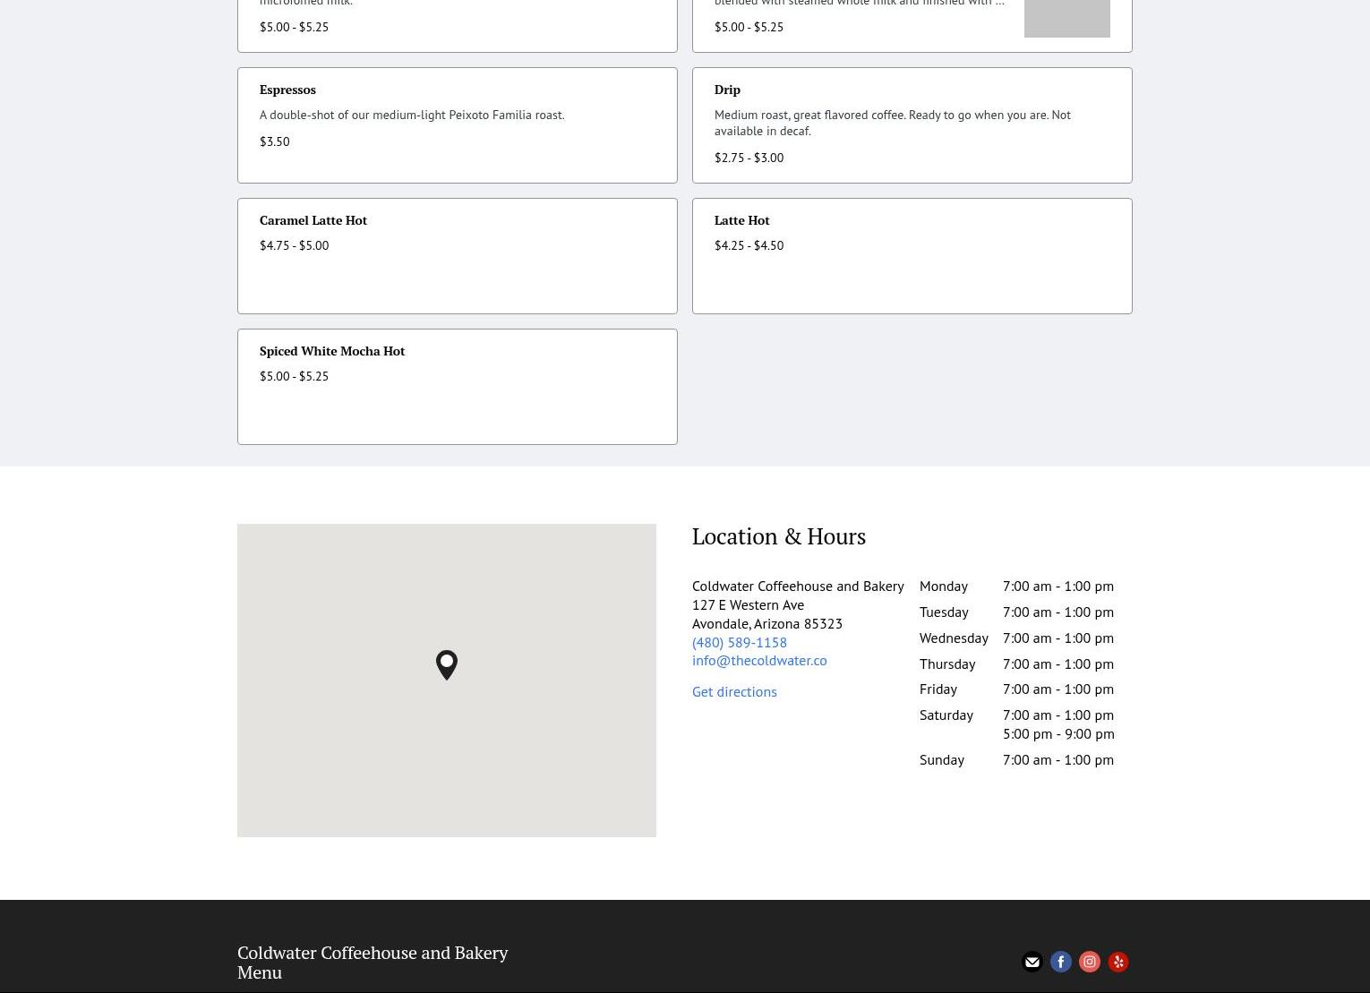The width and height of the screenshot is (1370, 993).
Task: Click the Saturday evening hours 5:00 pm - 9:00 pm
Action: pyautogui.click(x=1057, y=733)
